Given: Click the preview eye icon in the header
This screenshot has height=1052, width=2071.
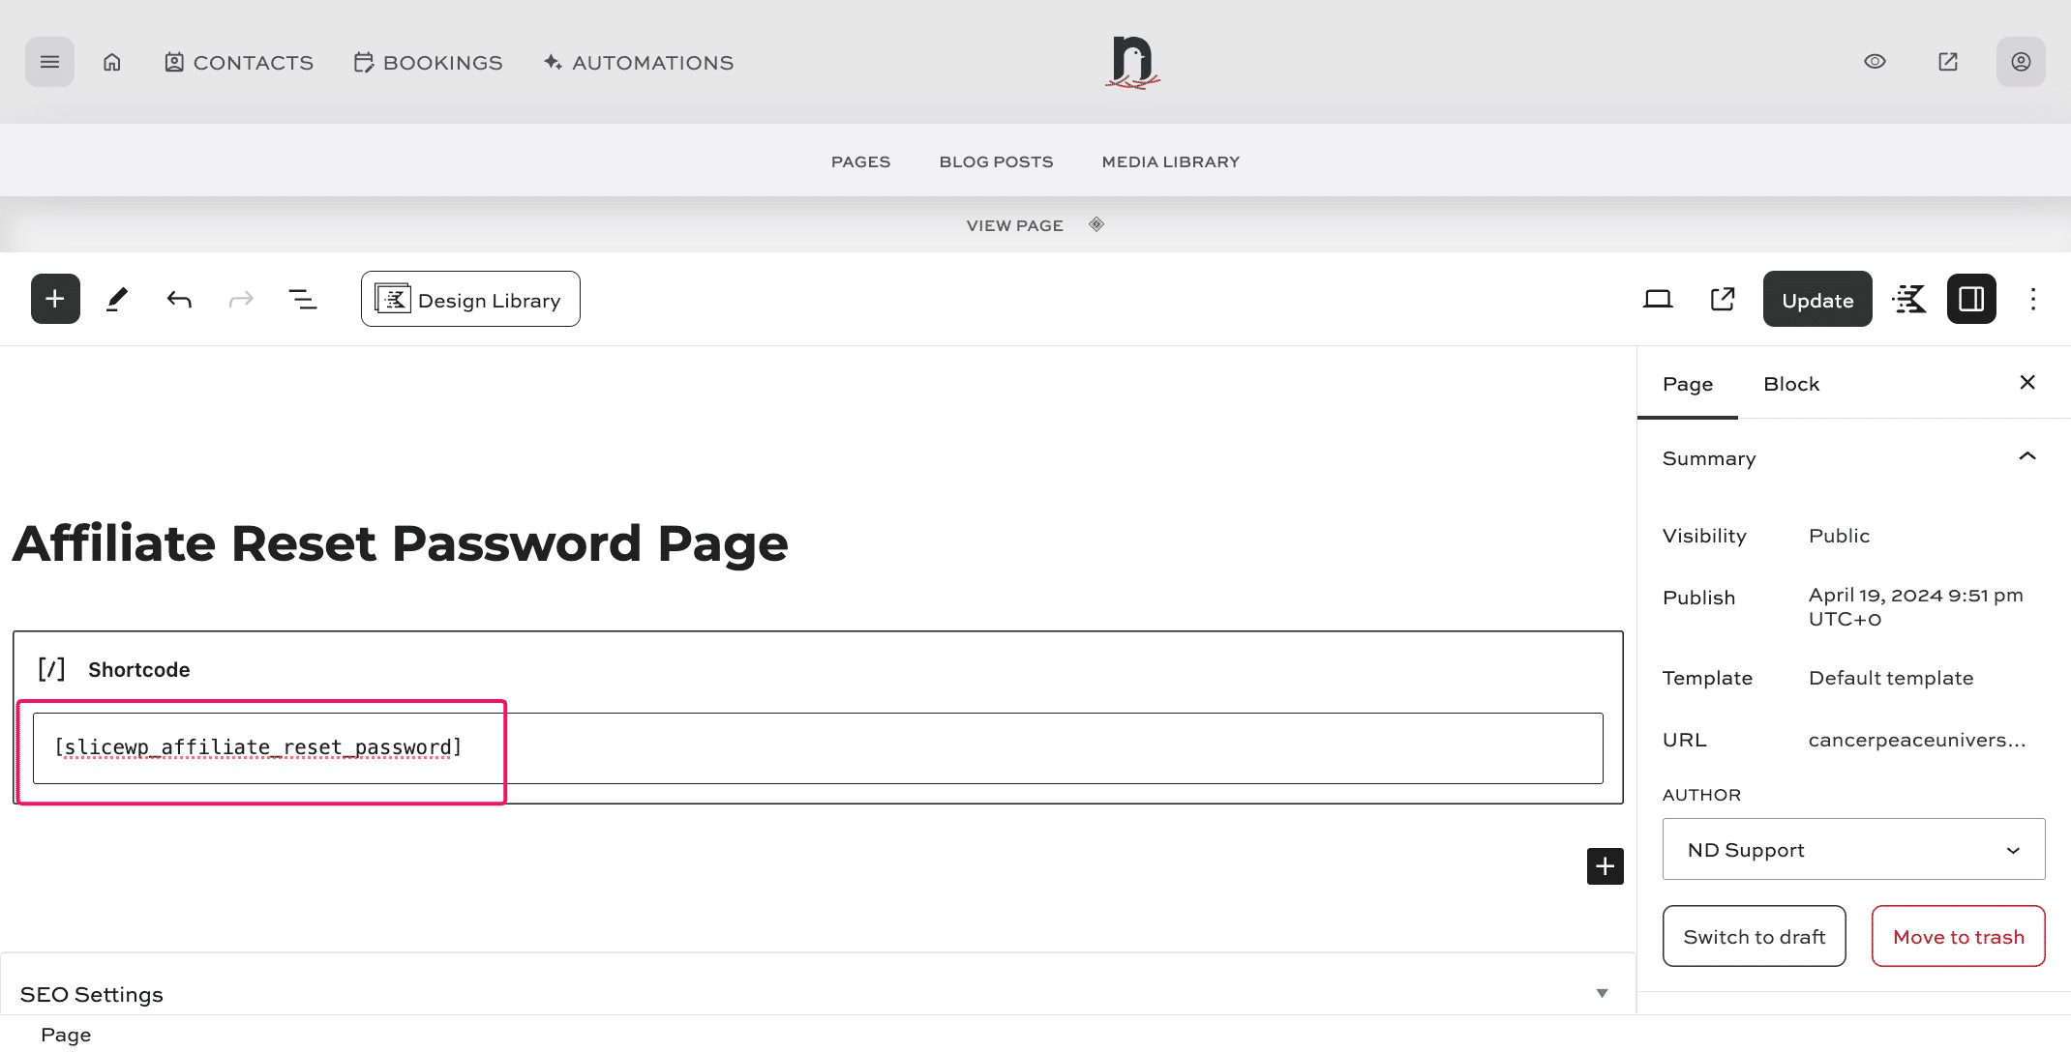Looking at the screenshot, I should (1876, 61).
